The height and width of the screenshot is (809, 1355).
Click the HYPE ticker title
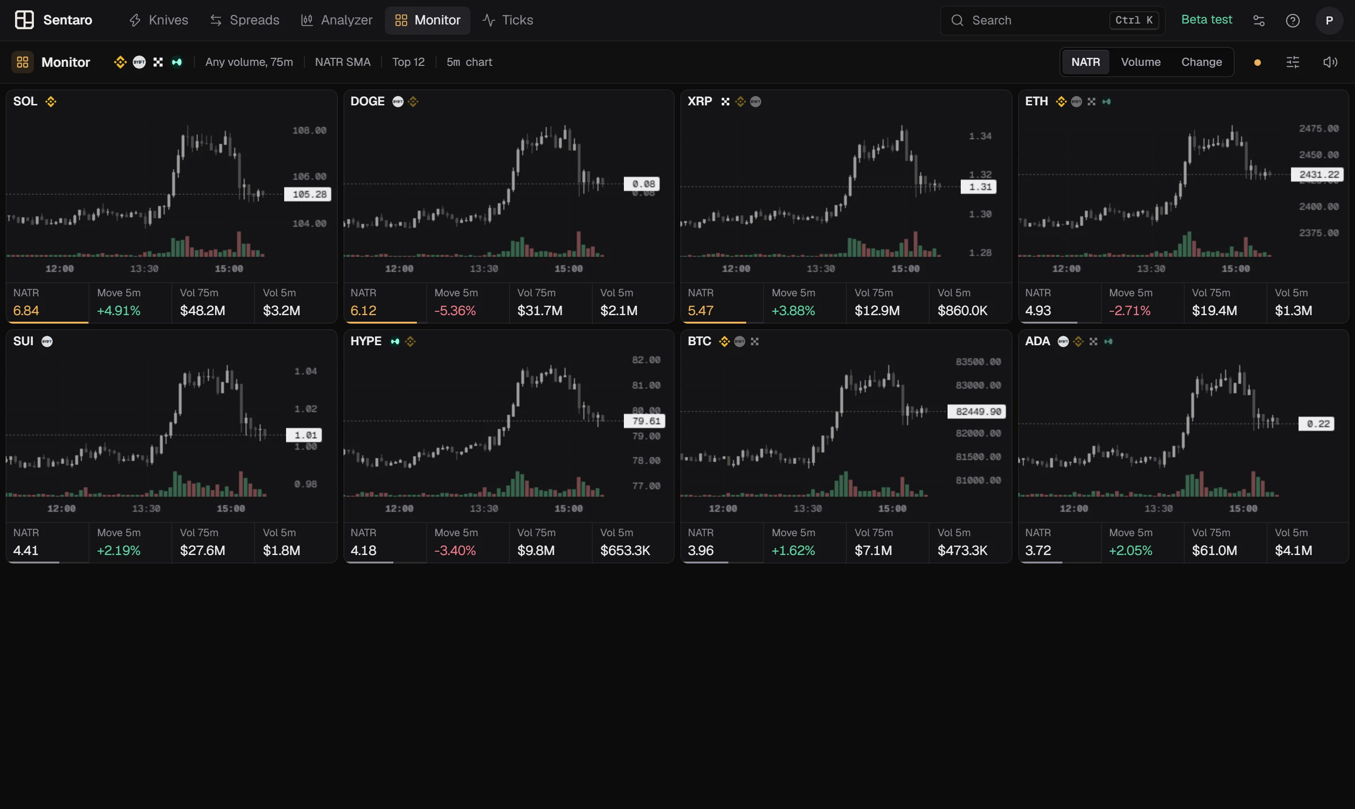[365, 341]
